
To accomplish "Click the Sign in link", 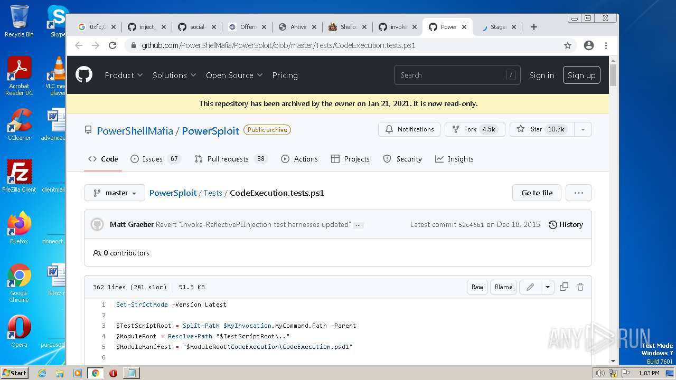I will pyautogui.click(x=541, y=75).
